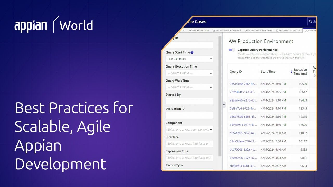Open the search box magnifier icon
Screen dimensions: 333x187
(x=310, y=22)
